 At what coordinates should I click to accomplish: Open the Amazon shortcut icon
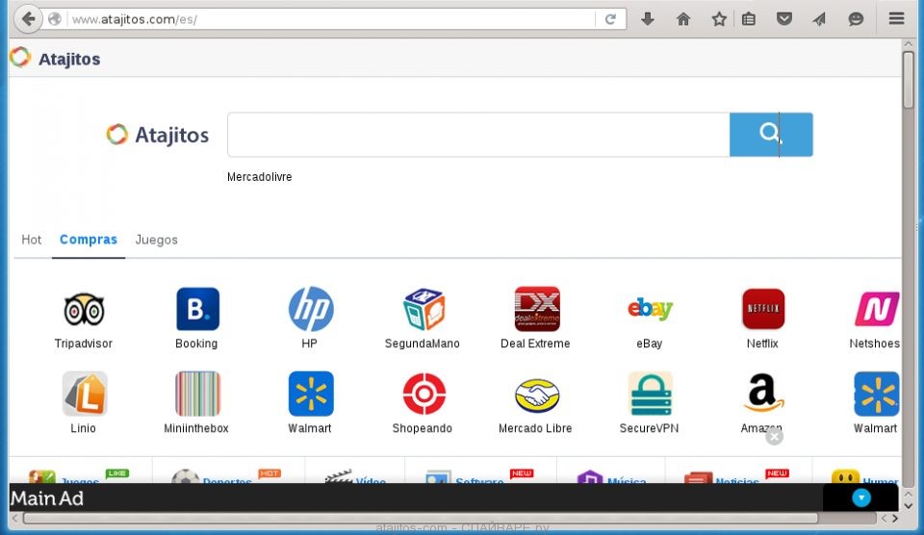(762, 394)
